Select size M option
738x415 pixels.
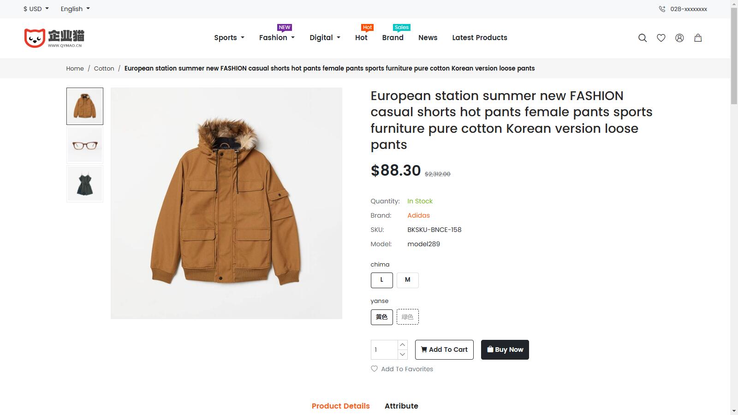click(x=407, y=280)
